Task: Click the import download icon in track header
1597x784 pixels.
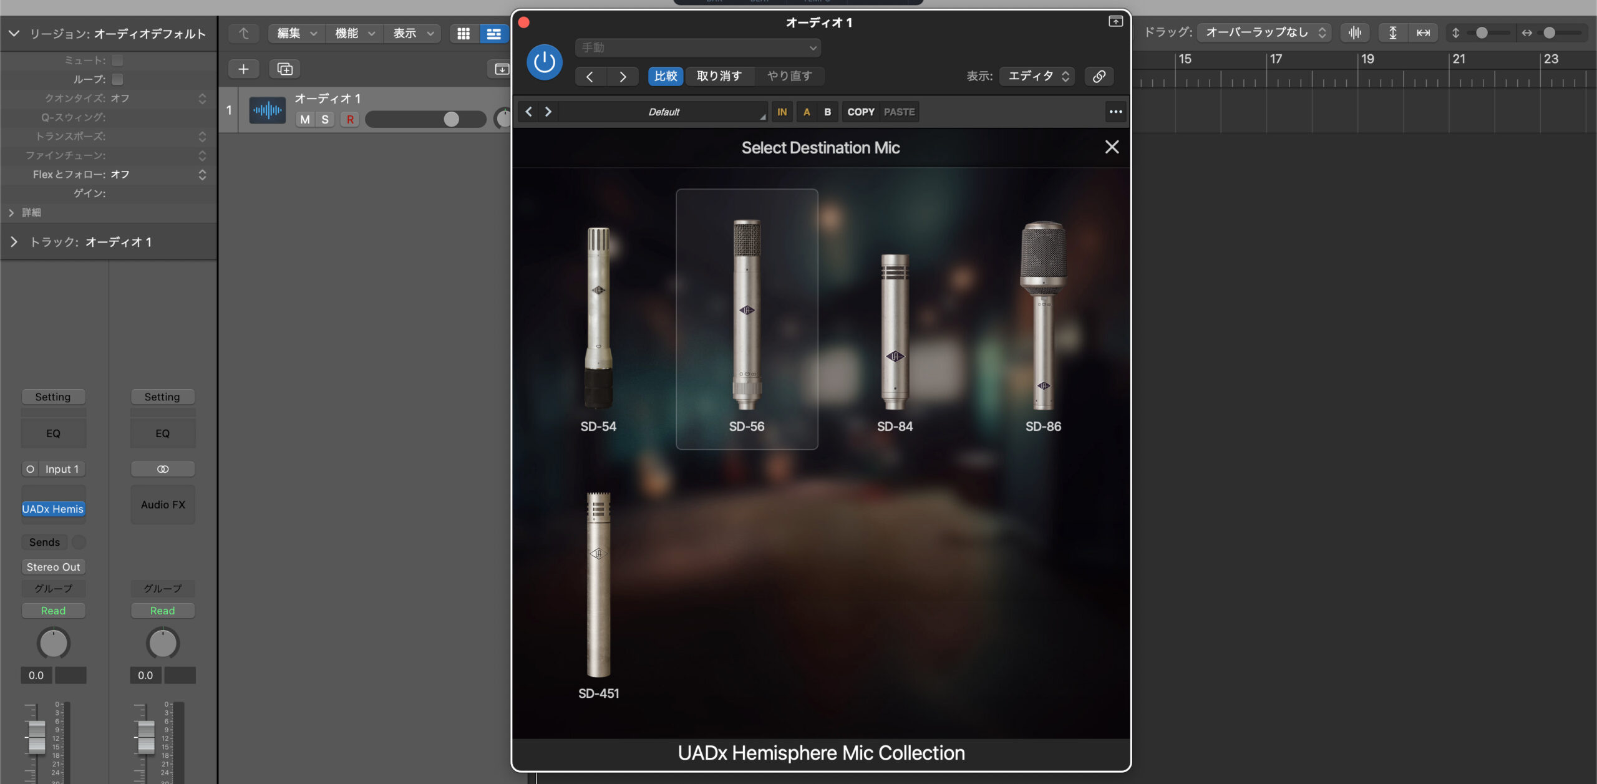Action: [502, 69]
